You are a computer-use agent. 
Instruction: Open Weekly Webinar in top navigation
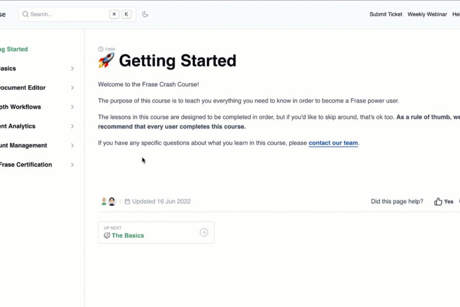tap(427, 14)
